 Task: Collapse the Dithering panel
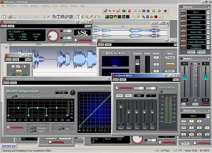[x=209, y=111]
